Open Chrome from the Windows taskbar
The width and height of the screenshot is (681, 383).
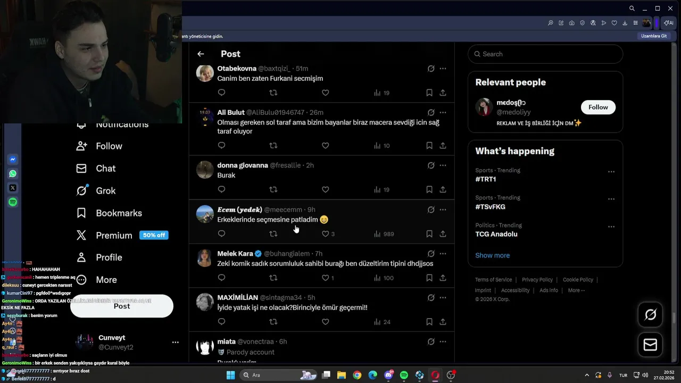pos(357,375)
